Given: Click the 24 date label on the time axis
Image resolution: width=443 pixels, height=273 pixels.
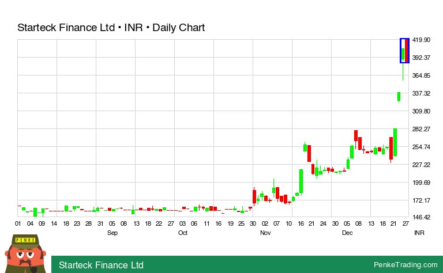Looking at the screenshot, I should coord(323,223).
